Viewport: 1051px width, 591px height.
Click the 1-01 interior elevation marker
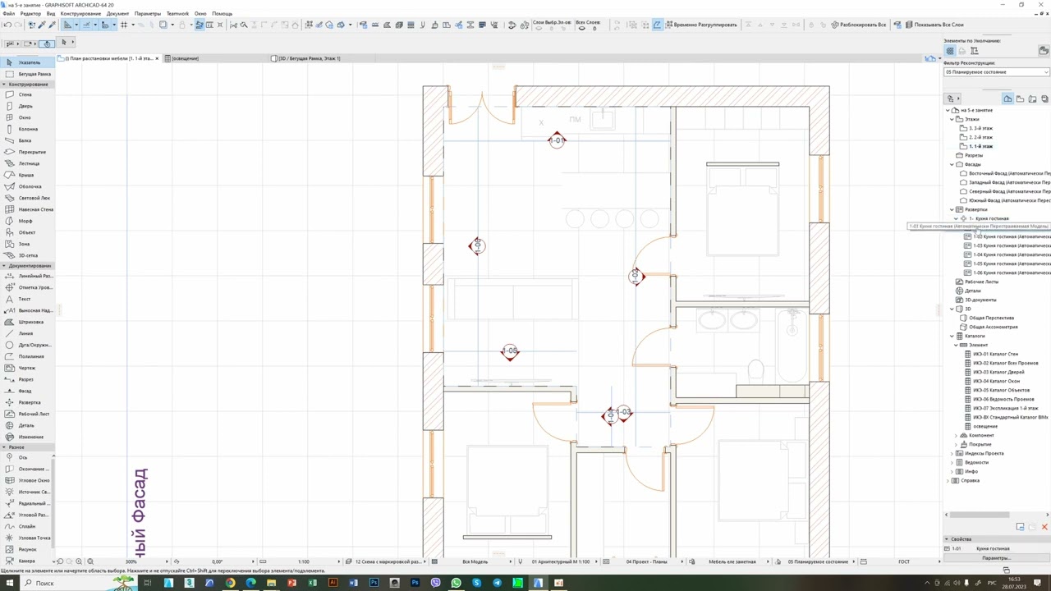(x=557, y=140)
